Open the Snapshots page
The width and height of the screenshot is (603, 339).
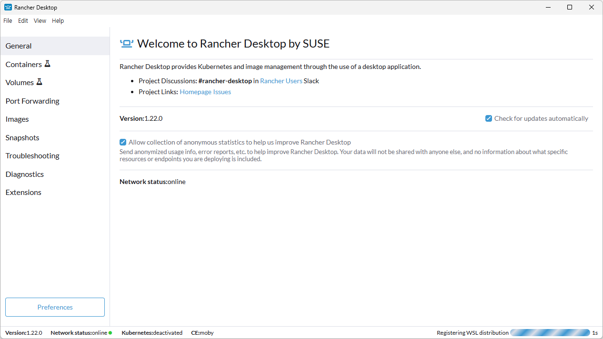pos(55,137)
